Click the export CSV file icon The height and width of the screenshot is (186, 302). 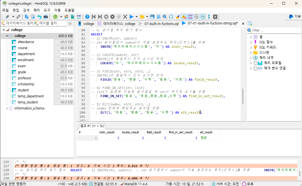tap(73, 17)
